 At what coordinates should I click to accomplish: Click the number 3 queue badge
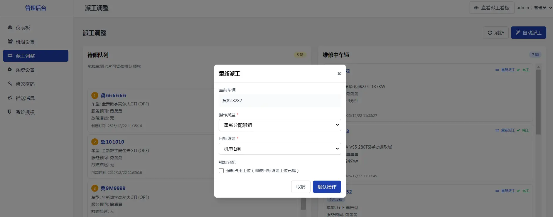(95, 188)
